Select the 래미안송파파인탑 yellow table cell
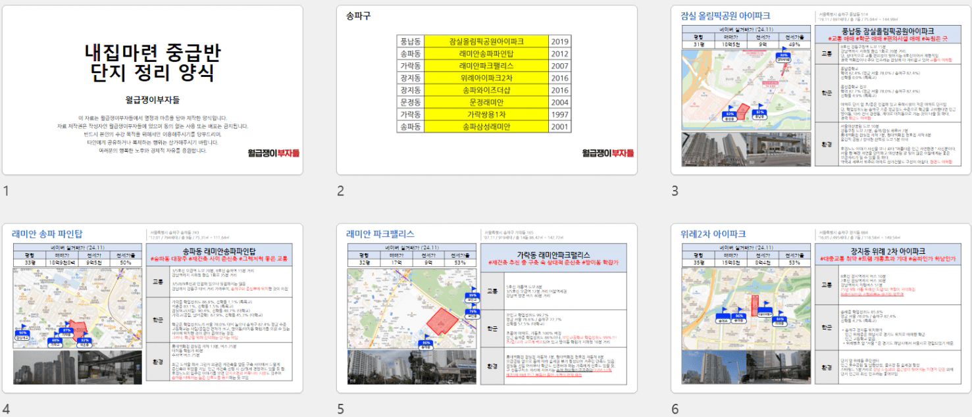The height and width of the screenshot is (417, 972). [487, 54]
